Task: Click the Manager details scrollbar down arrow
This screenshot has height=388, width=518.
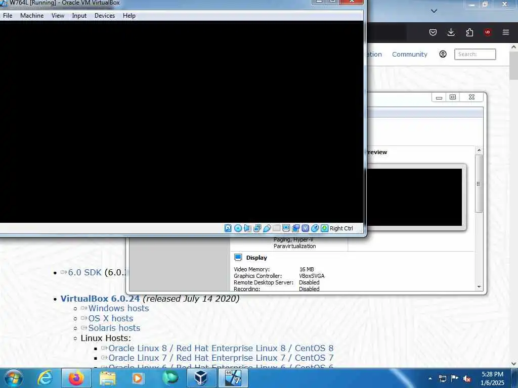Action: 479,287
